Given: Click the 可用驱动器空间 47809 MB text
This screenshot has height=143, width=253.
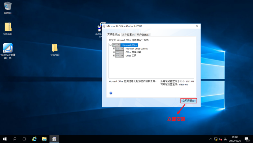Looking at the screenshot, I should [174, 84].
